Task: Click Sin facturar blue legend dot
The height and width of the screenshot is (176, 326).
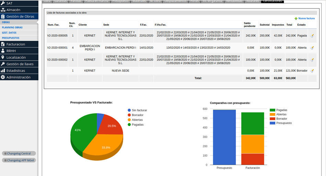Action: (129, 110)
